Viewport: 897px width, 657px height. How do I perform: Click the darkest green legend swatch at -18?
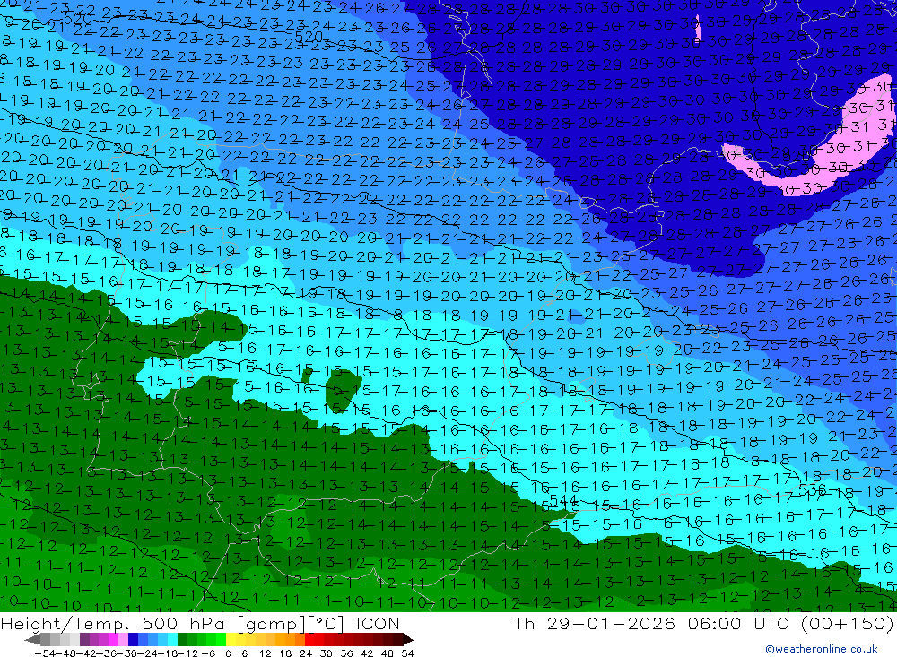click(x=182, y=639)
